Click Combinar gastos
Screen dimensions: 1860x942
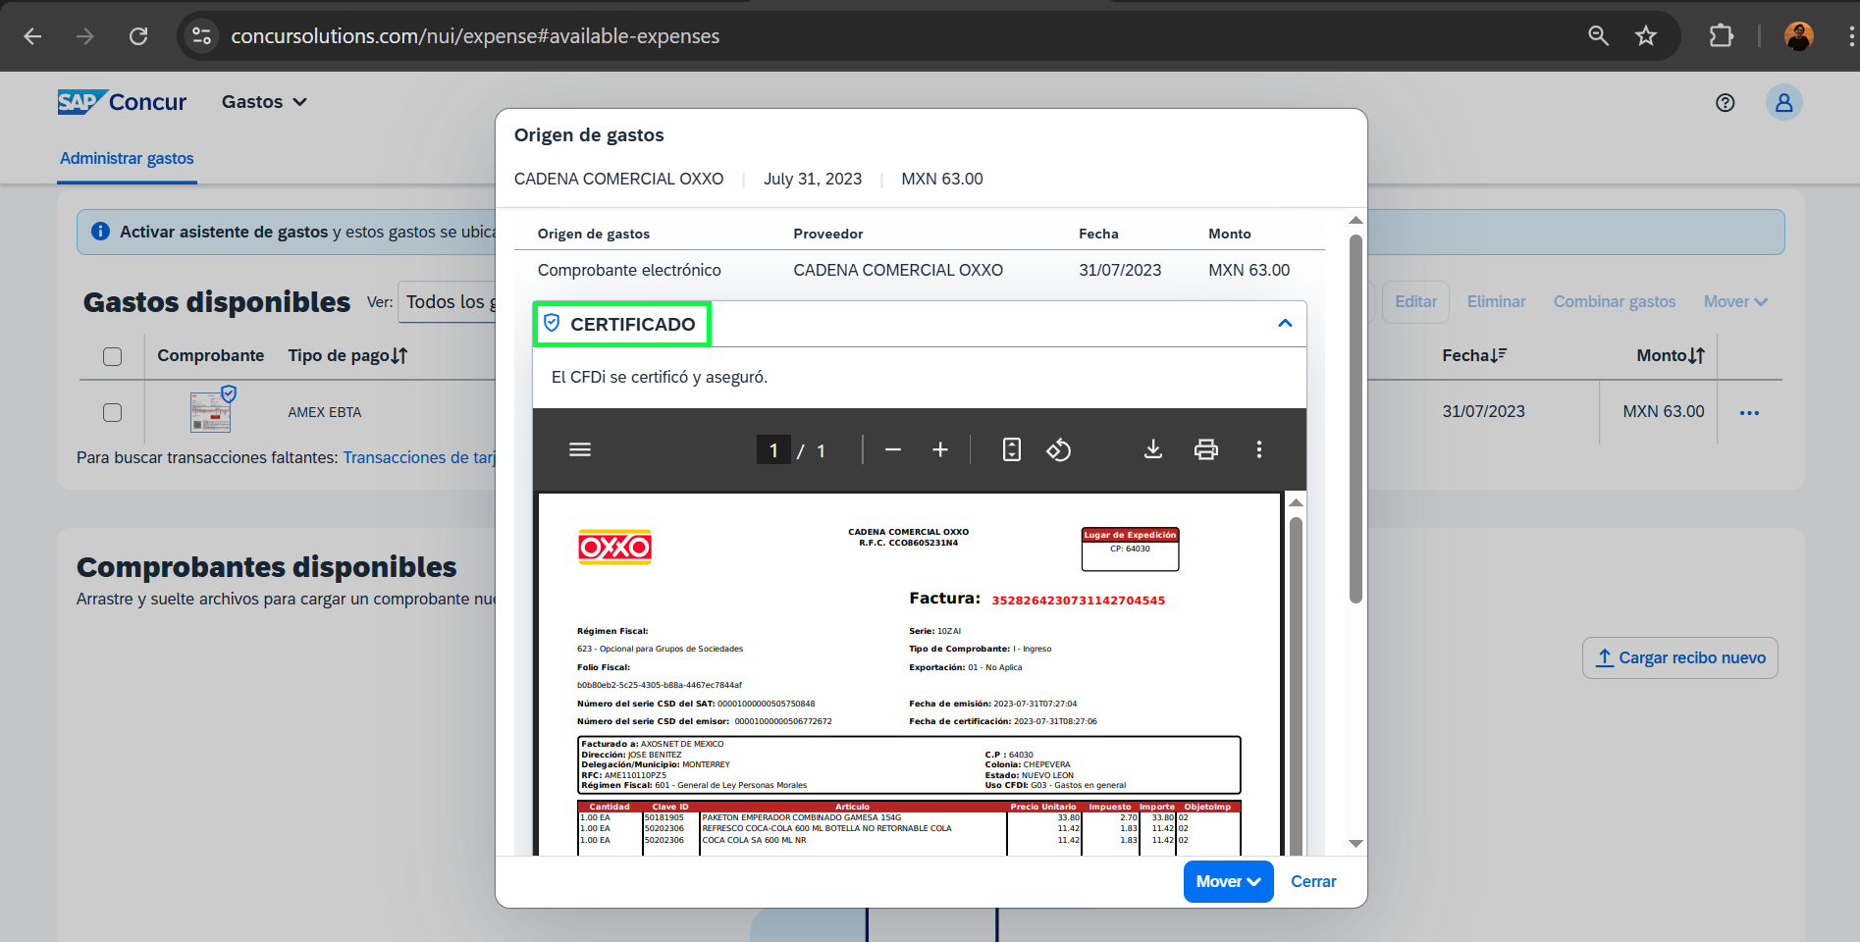[x=1614, y=301]
